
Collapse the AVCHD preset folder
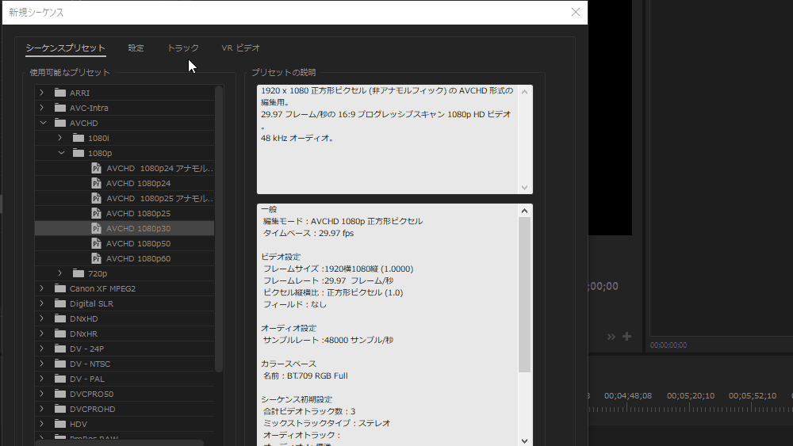[43, 123]
